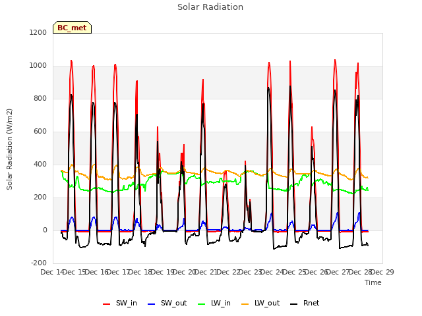Toggle LW_in series in legend

[x=214, y=303]
